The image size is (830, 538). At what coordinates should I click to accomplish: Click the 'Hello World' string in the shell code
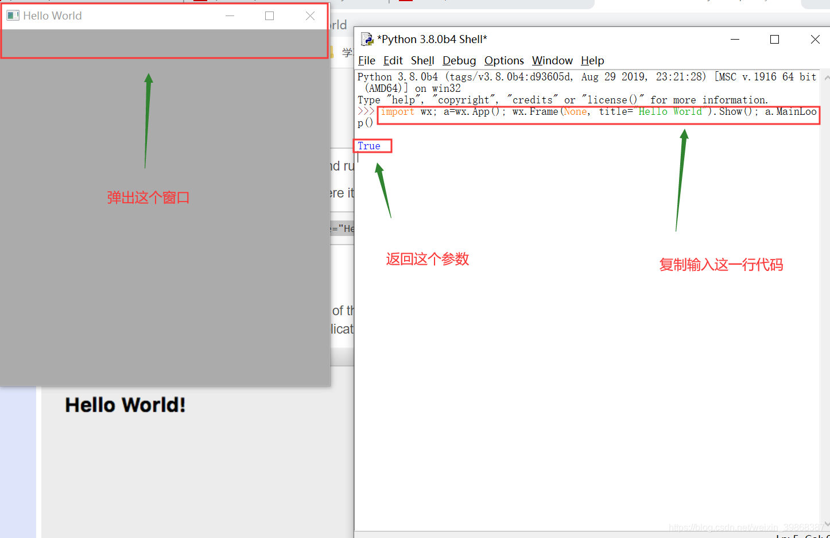670,111
